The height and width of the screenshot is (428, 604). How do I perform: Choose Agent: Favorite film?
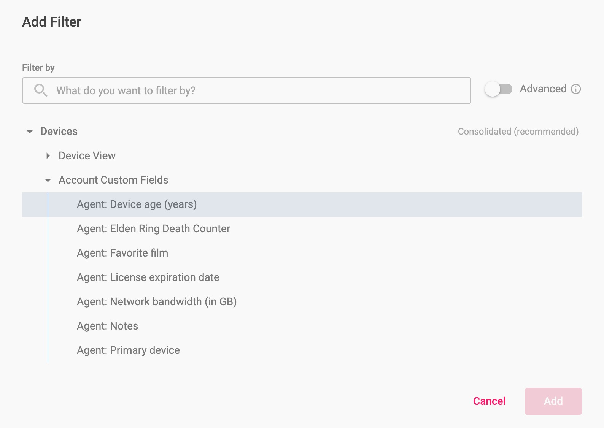point(302,253)
